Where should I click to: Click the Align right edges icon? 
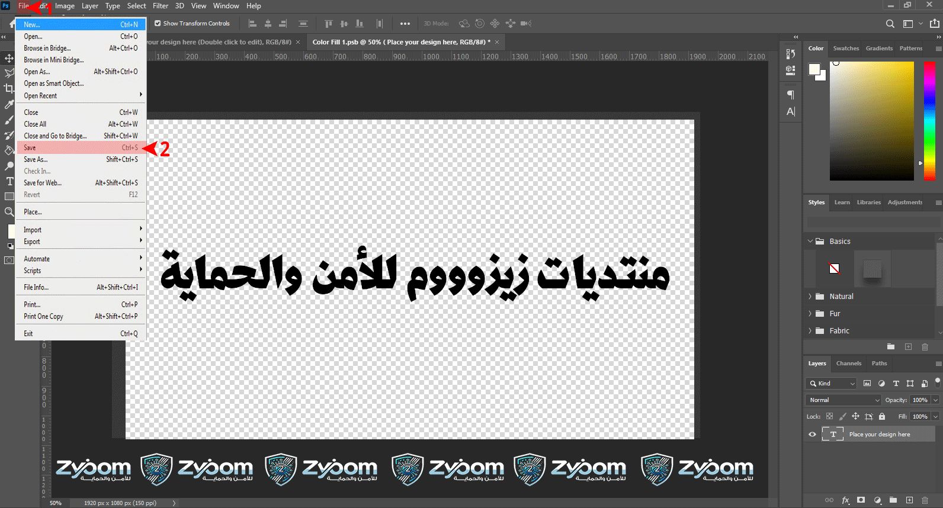(283, 24)
